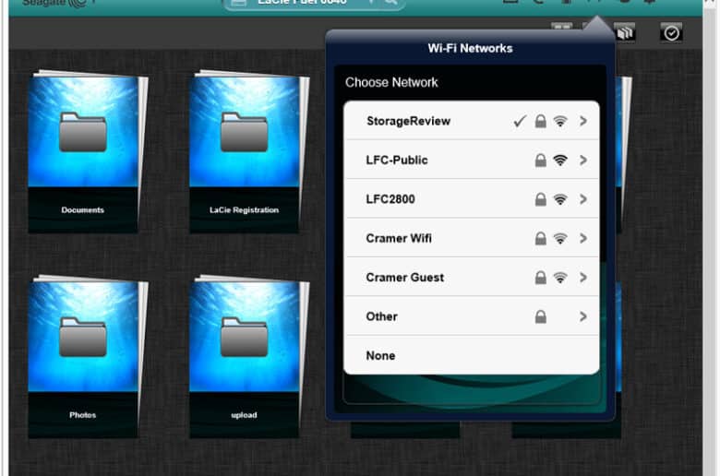Click the lock icon on LFC2800
Screen dimensions: 720x476
click(x=540, y=198)
